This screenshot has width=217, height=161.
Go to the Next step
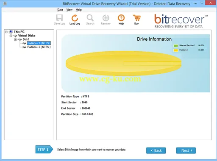pos(186,150)
